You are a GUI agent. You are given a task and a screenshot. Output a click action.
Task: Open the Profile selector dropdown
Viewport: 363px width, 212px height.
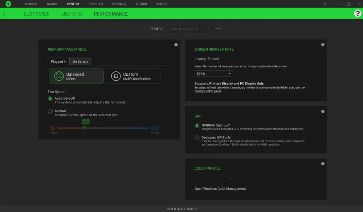[189, 29]
